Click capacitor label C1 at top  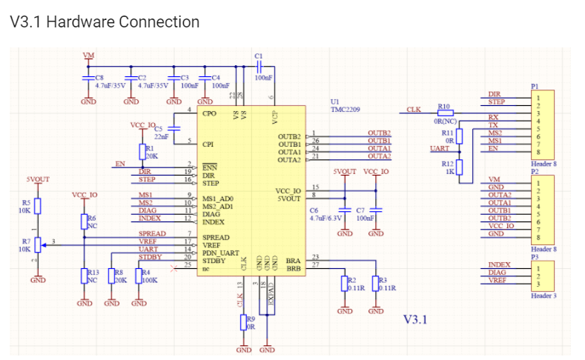pos(259,56)
